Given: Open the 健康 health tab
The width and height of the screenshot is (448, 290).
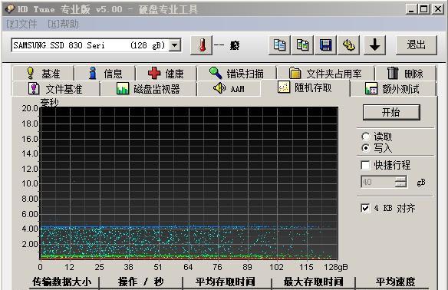Looking at the screenshot, I should pos(166,74).
